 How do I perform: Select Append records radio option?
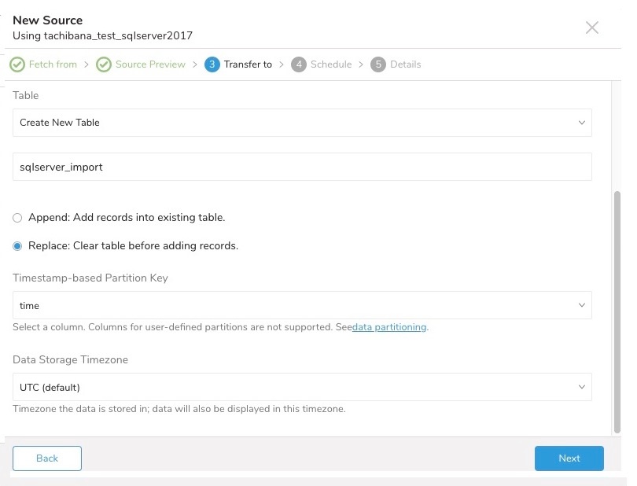coord(17,218)
